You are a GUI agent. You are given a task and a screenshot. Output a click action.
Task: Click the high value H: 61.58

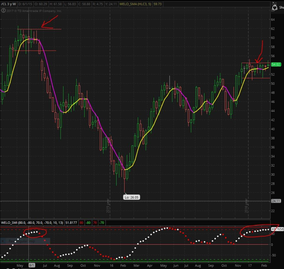[x=55, y=4]
